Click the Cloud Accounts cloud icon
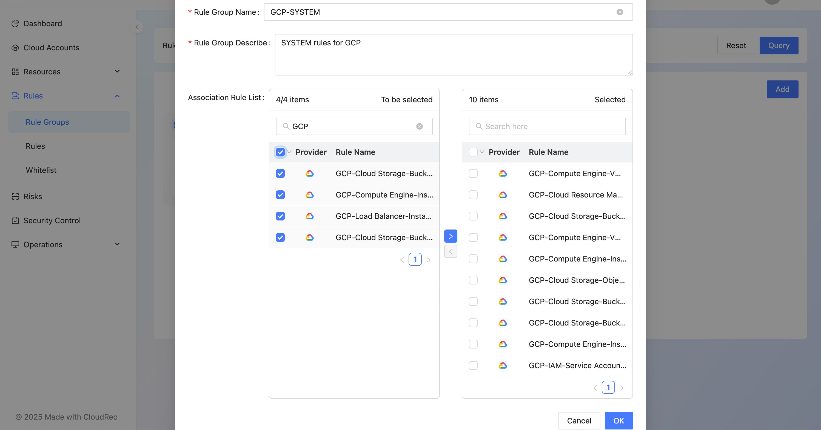This screenshot has height=430, width=821. point(15,48)
